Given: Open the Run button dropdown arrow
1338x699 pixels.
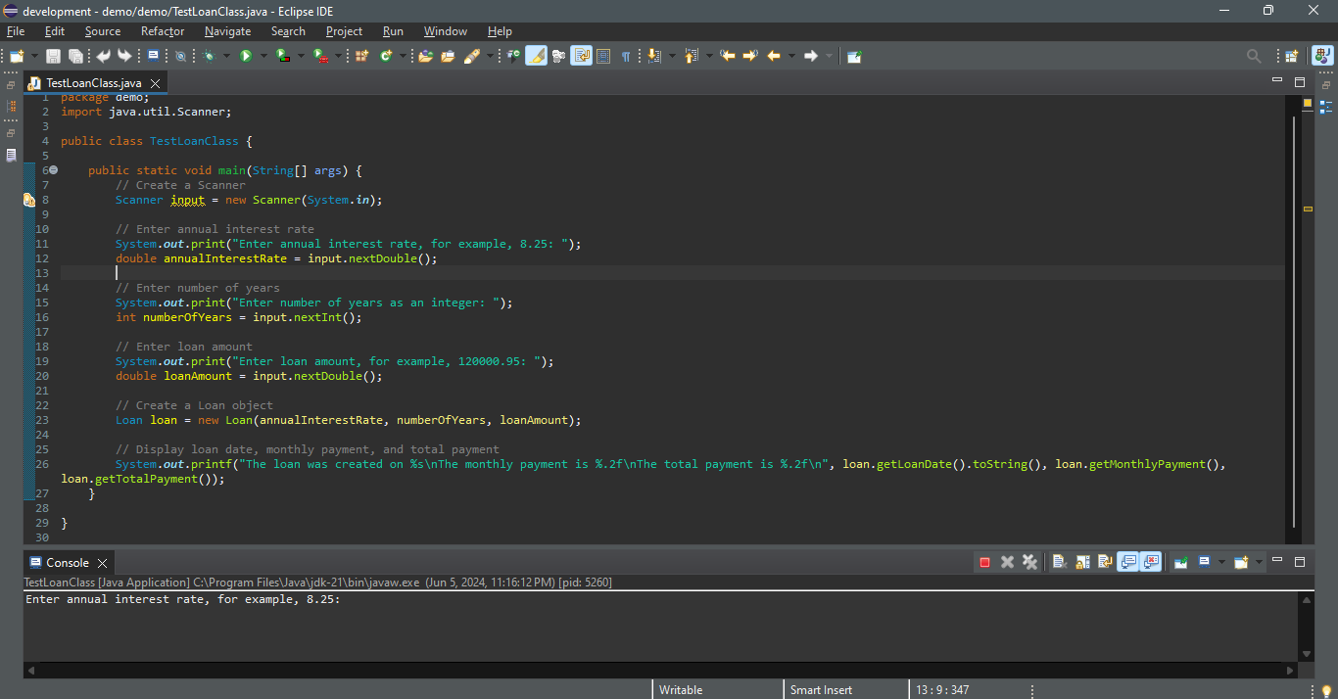Looking at the screenshot, I should click(263, 57).
